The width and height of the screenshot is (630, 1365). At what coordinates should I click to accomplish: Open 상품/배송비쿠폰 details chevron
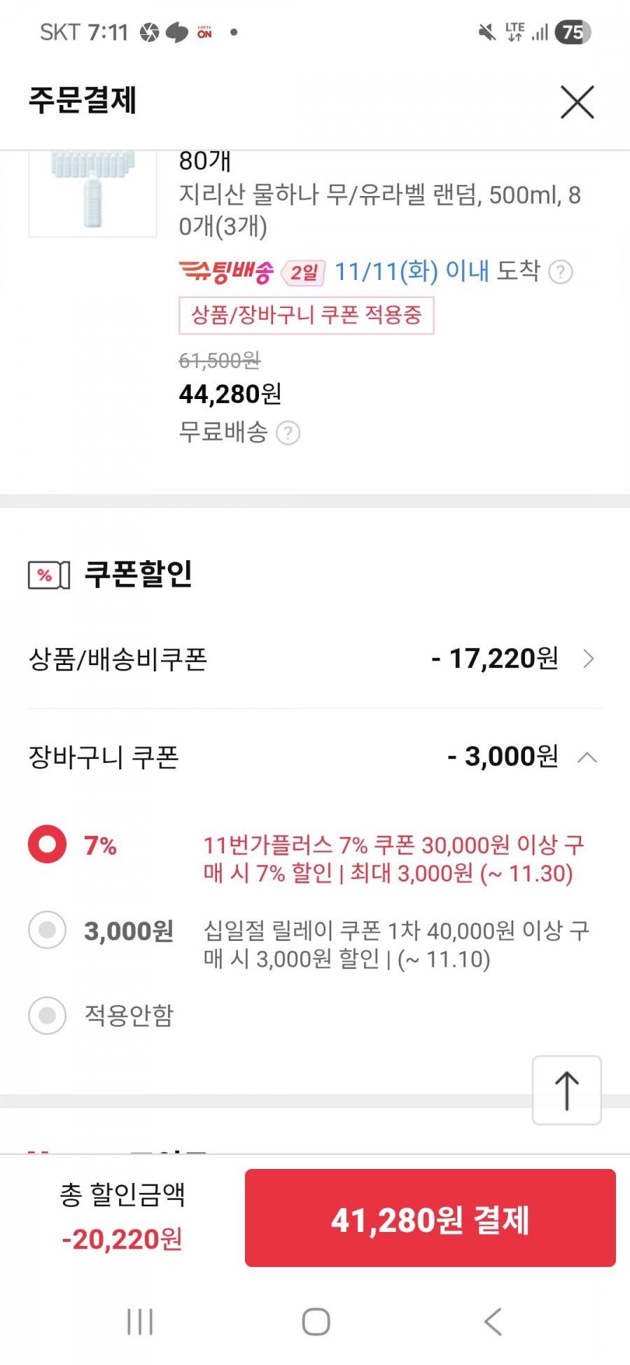tap(588, 659)
